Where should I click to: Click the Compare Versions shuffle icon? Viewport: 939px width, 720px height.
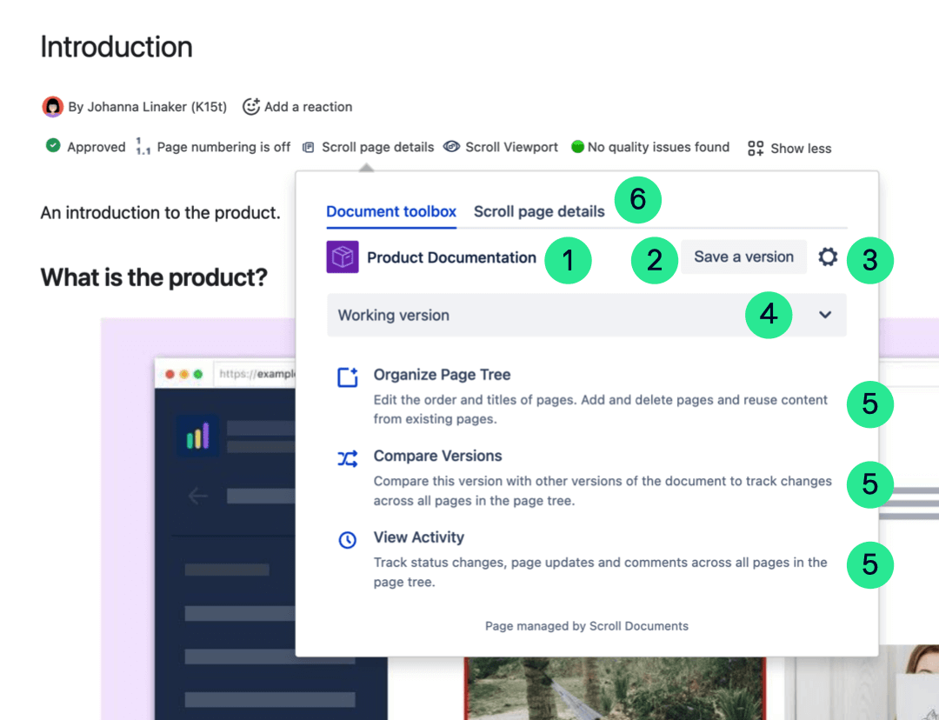pos(346,457)
